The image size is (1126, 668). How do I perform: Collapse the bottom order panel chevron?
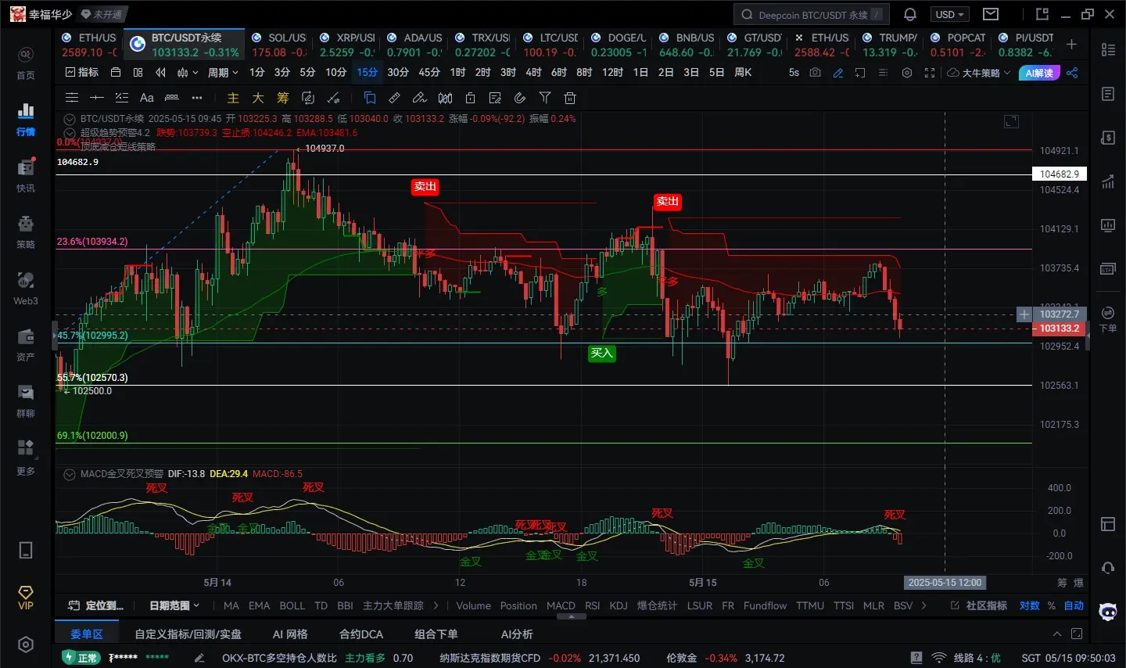[x=1057, y=634]
